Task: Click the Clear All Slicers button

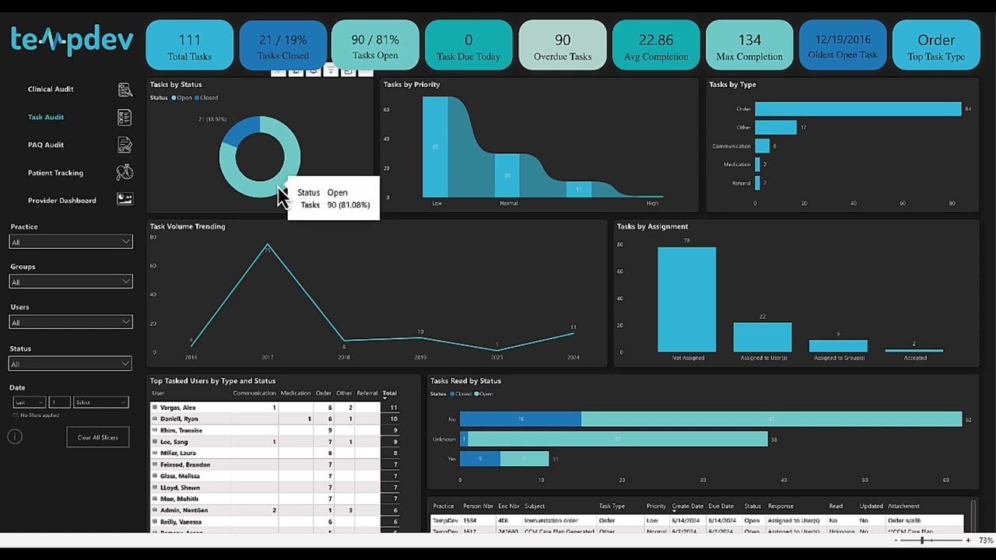Action: pos(98,437)
